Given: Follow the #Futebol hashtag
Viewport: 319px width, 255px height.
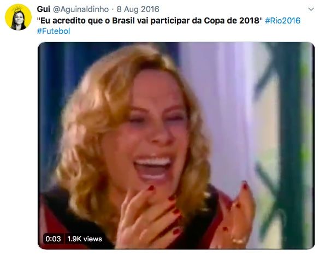Looking at the screenshot, I should 54,31.
